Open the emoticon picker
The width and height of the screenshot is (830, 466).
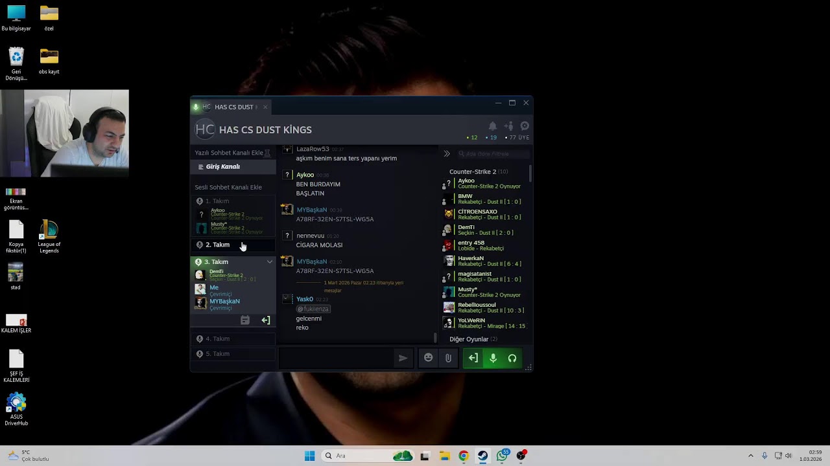pos(428,358)
